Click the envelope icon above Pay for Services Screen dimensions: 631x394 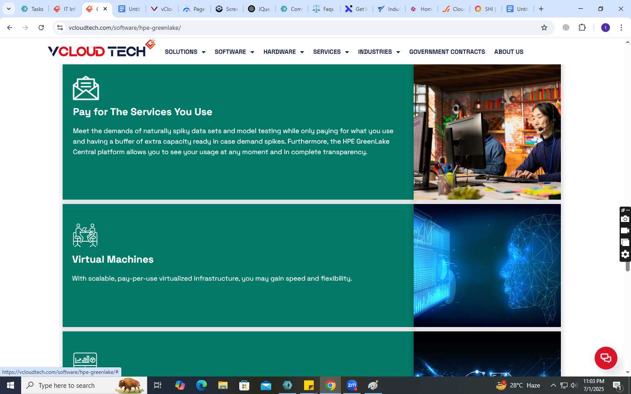pos(86,88)
